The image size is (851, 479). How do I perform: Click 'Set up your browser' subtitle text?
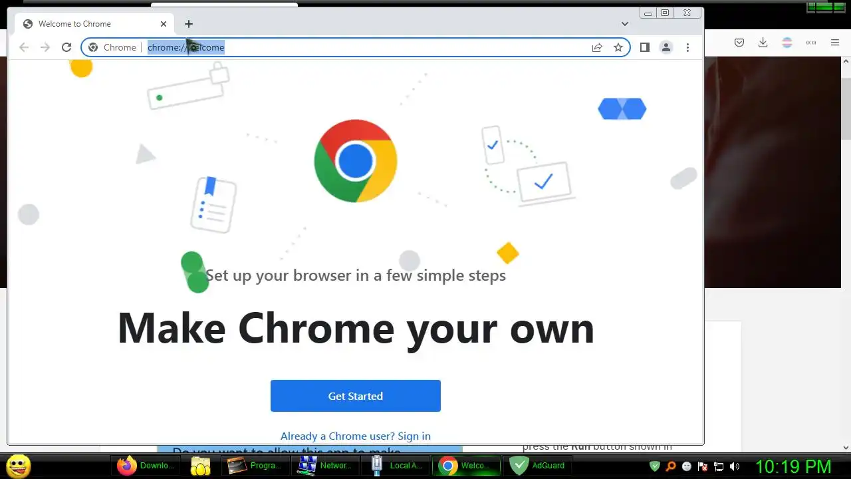pos(356,275)
